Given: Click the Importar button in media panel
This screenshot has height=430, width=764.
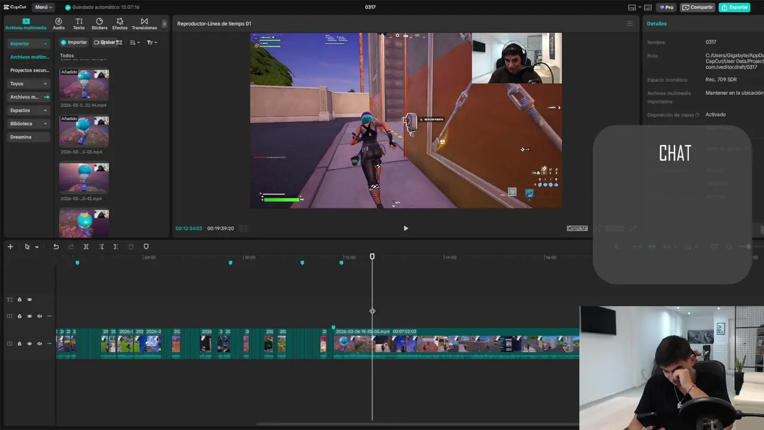Looking at the screenshot, I should coord(75,42).
